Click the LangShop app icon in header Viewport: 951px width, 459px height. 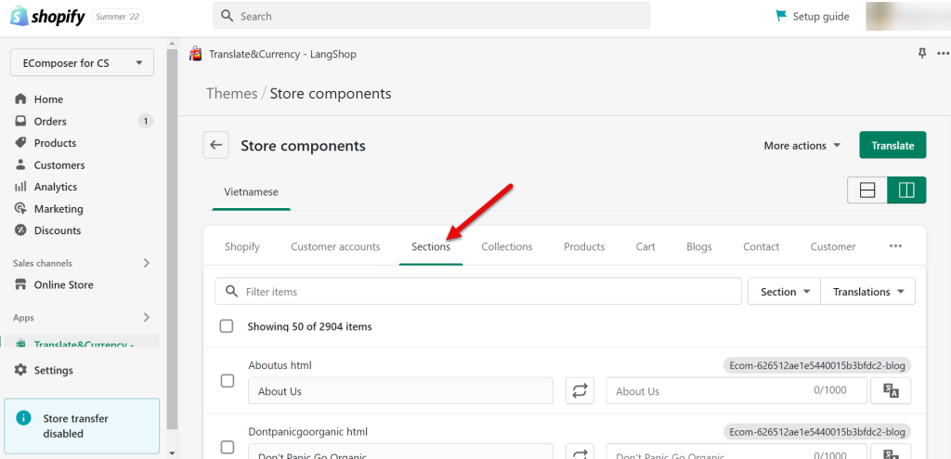(195, 54)
